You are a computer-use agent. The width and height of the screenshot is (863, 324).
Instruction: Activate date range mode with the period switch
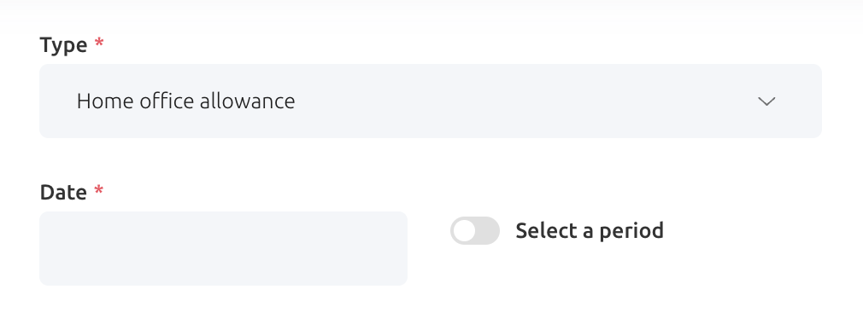(x=475, y=231)
